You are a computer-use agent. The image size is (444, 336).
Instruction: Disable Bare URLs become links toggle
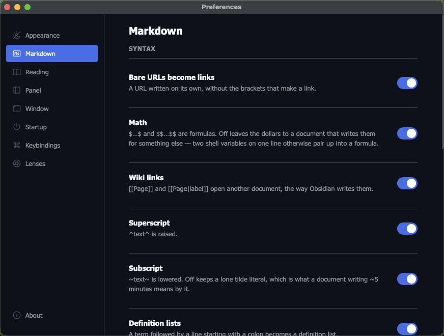(x=407, y=83)
